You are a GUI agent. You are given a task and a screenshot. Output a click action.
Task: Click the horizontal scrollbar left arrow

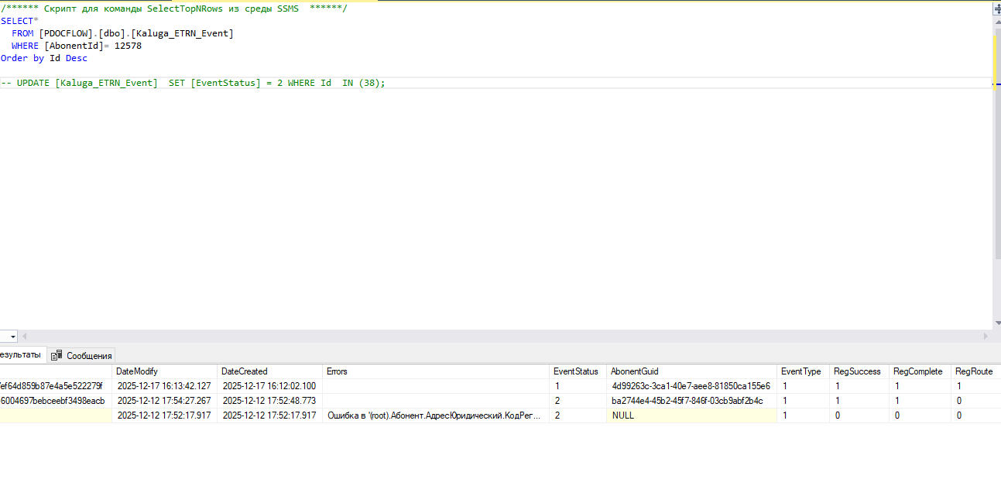(24, 337)
